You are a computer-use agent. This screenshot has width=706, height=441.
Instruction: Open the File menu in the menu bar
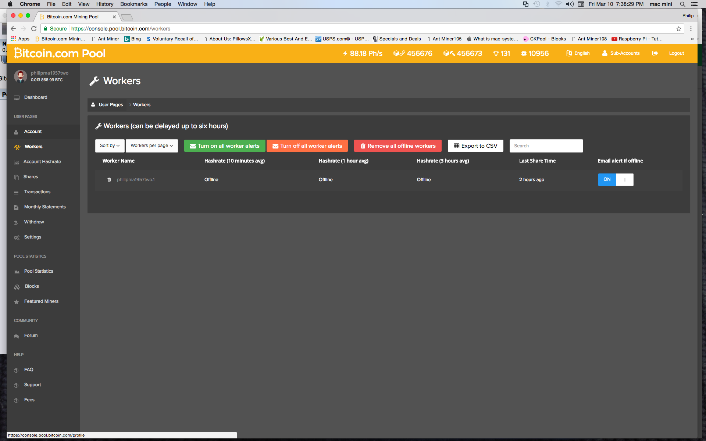click(51, 4)
